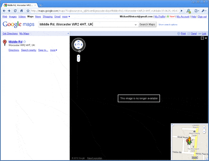Toggle Street View full screen

coord(202,38)
